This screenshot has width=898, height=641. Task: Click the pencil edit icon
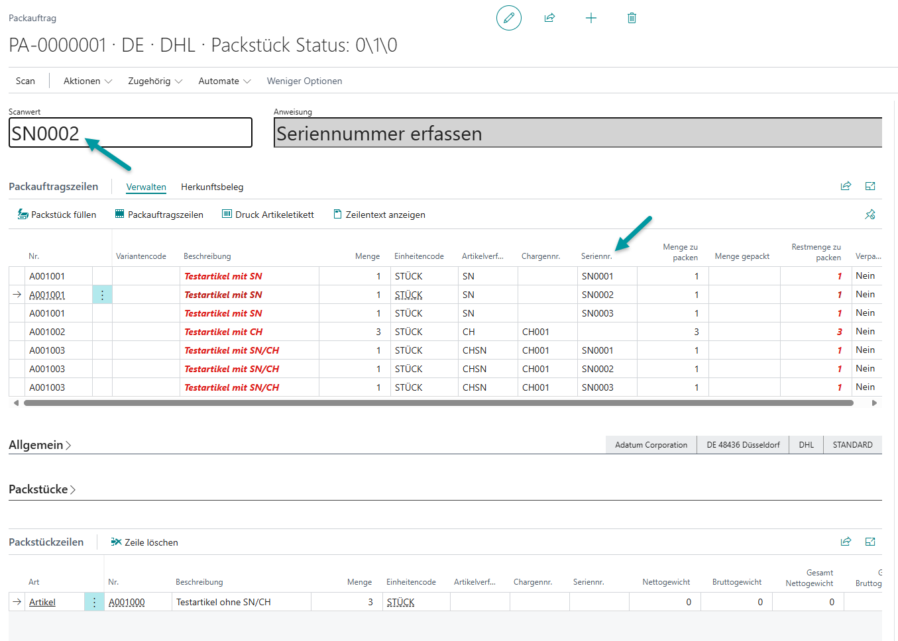(508, 18)
